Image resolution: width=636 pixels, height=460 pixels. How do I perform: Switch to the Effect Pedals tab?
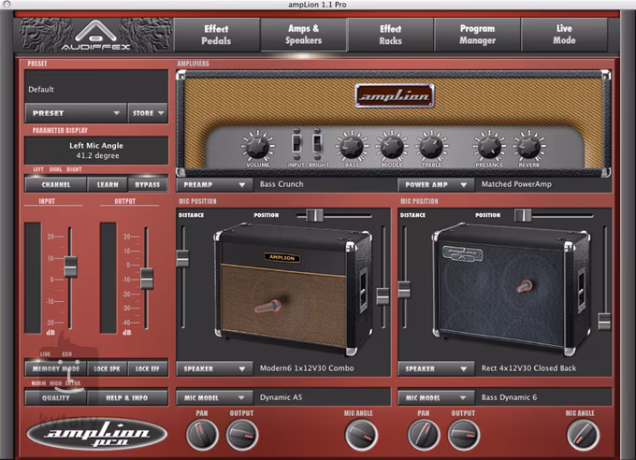[x=216, y=35]
